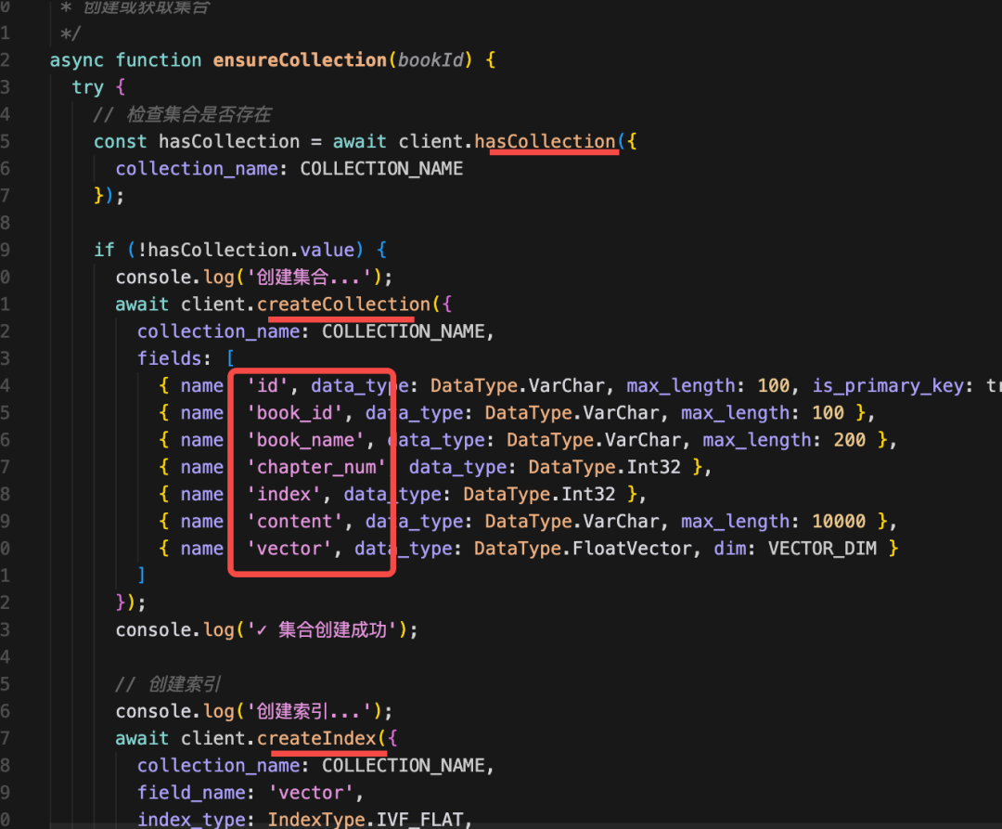Place cursor on the 'chapter_num' string

point(317,467)
